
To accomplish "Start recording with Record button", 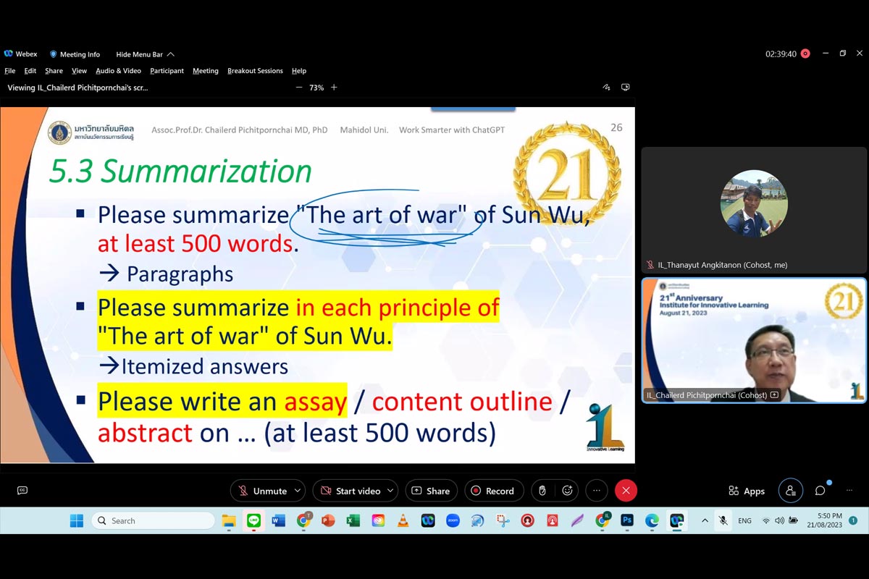I will click(492, 491).
